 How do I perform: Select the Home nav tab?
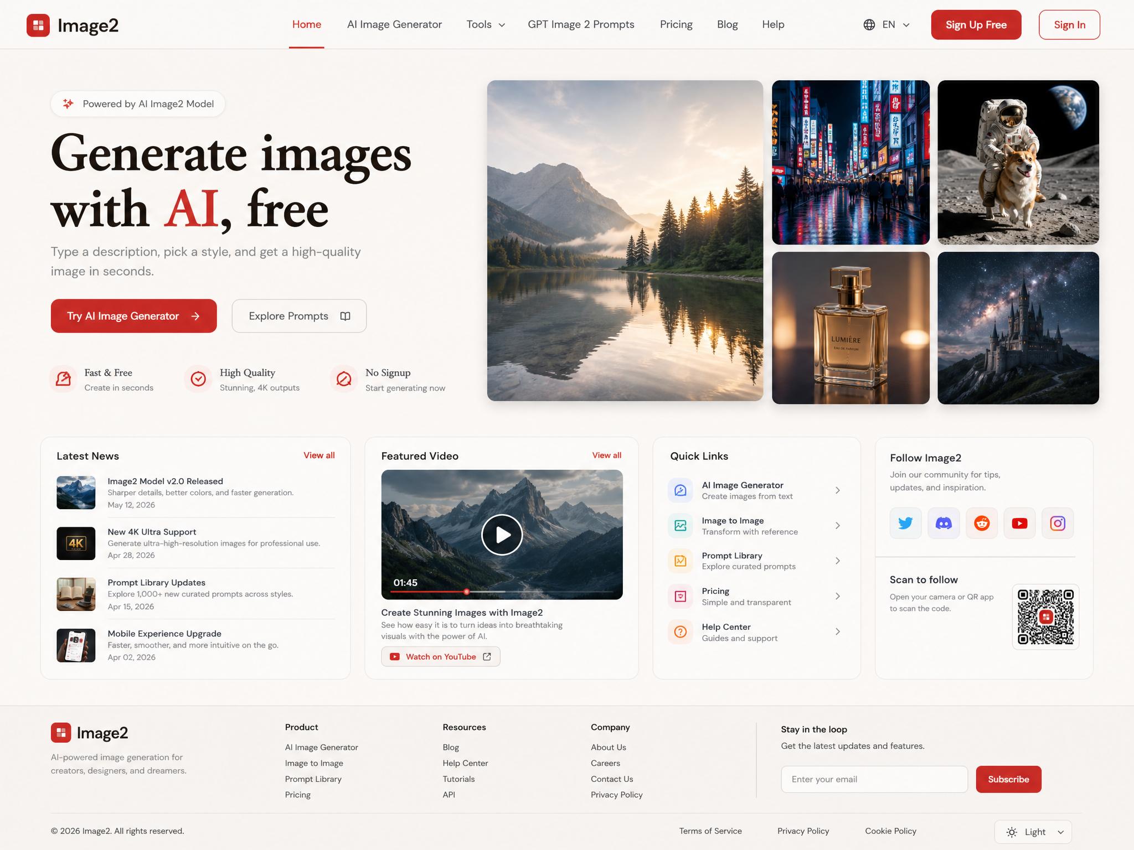coord(307,25)
